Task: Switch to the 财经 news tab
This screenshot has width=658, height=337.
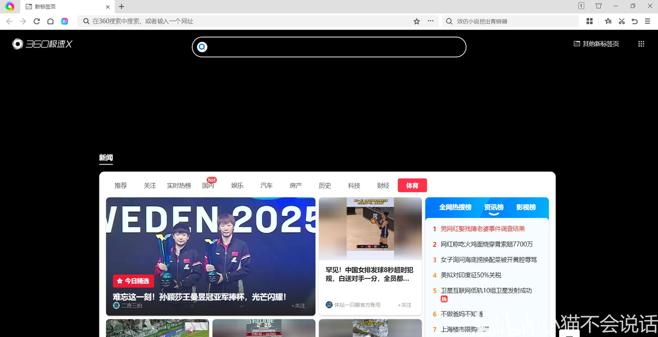Action: pyautogui.click(x=383, y=185)
